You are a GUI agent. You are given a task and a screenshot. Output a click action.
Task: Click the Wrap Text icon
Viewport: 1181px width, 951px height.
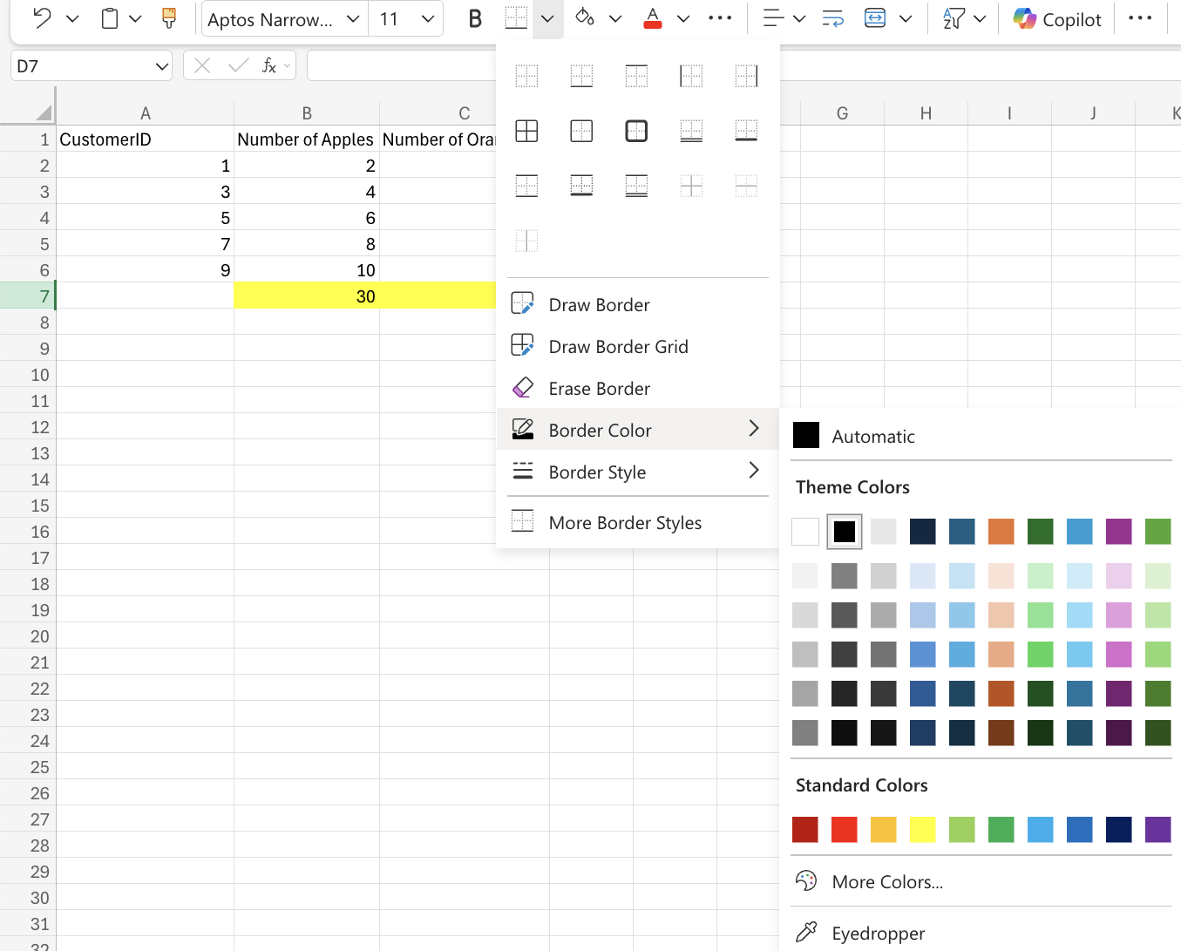[x=832, y=18]
